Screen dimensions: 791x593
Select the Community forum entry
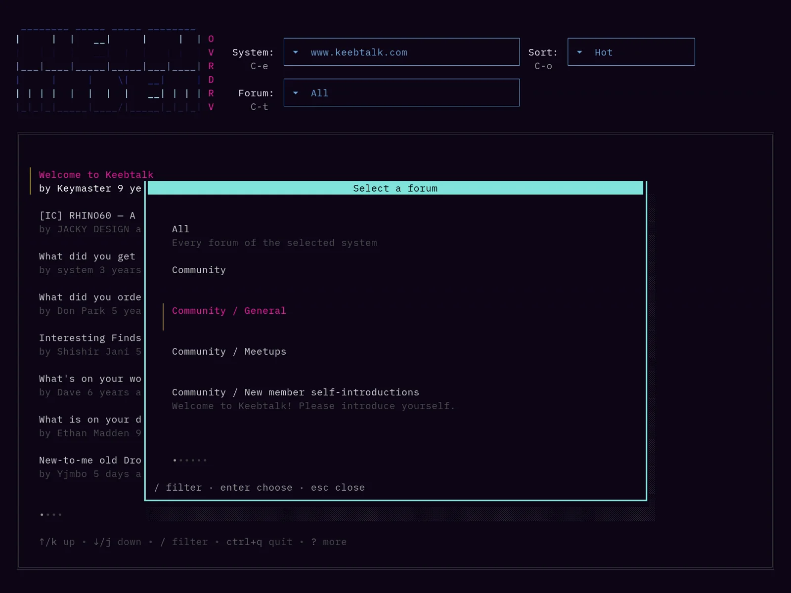coord(199,270)
